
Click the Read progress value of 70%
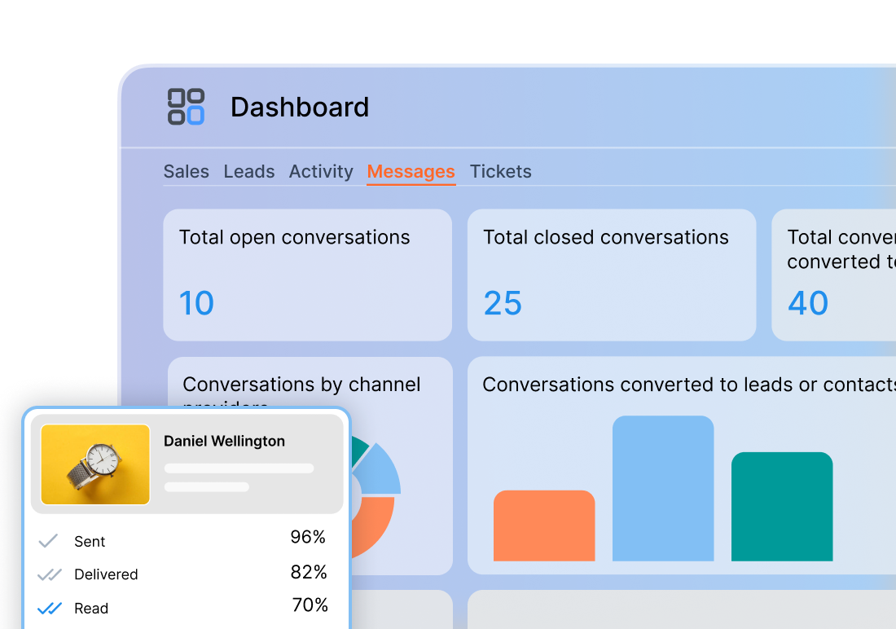(310, 605)
